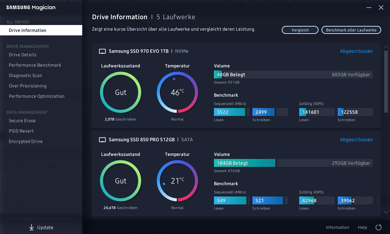The width and height of the screenshot is (390, 234).
Task: Click the vertical scrollbar thumb
Action: coord(386,81)
